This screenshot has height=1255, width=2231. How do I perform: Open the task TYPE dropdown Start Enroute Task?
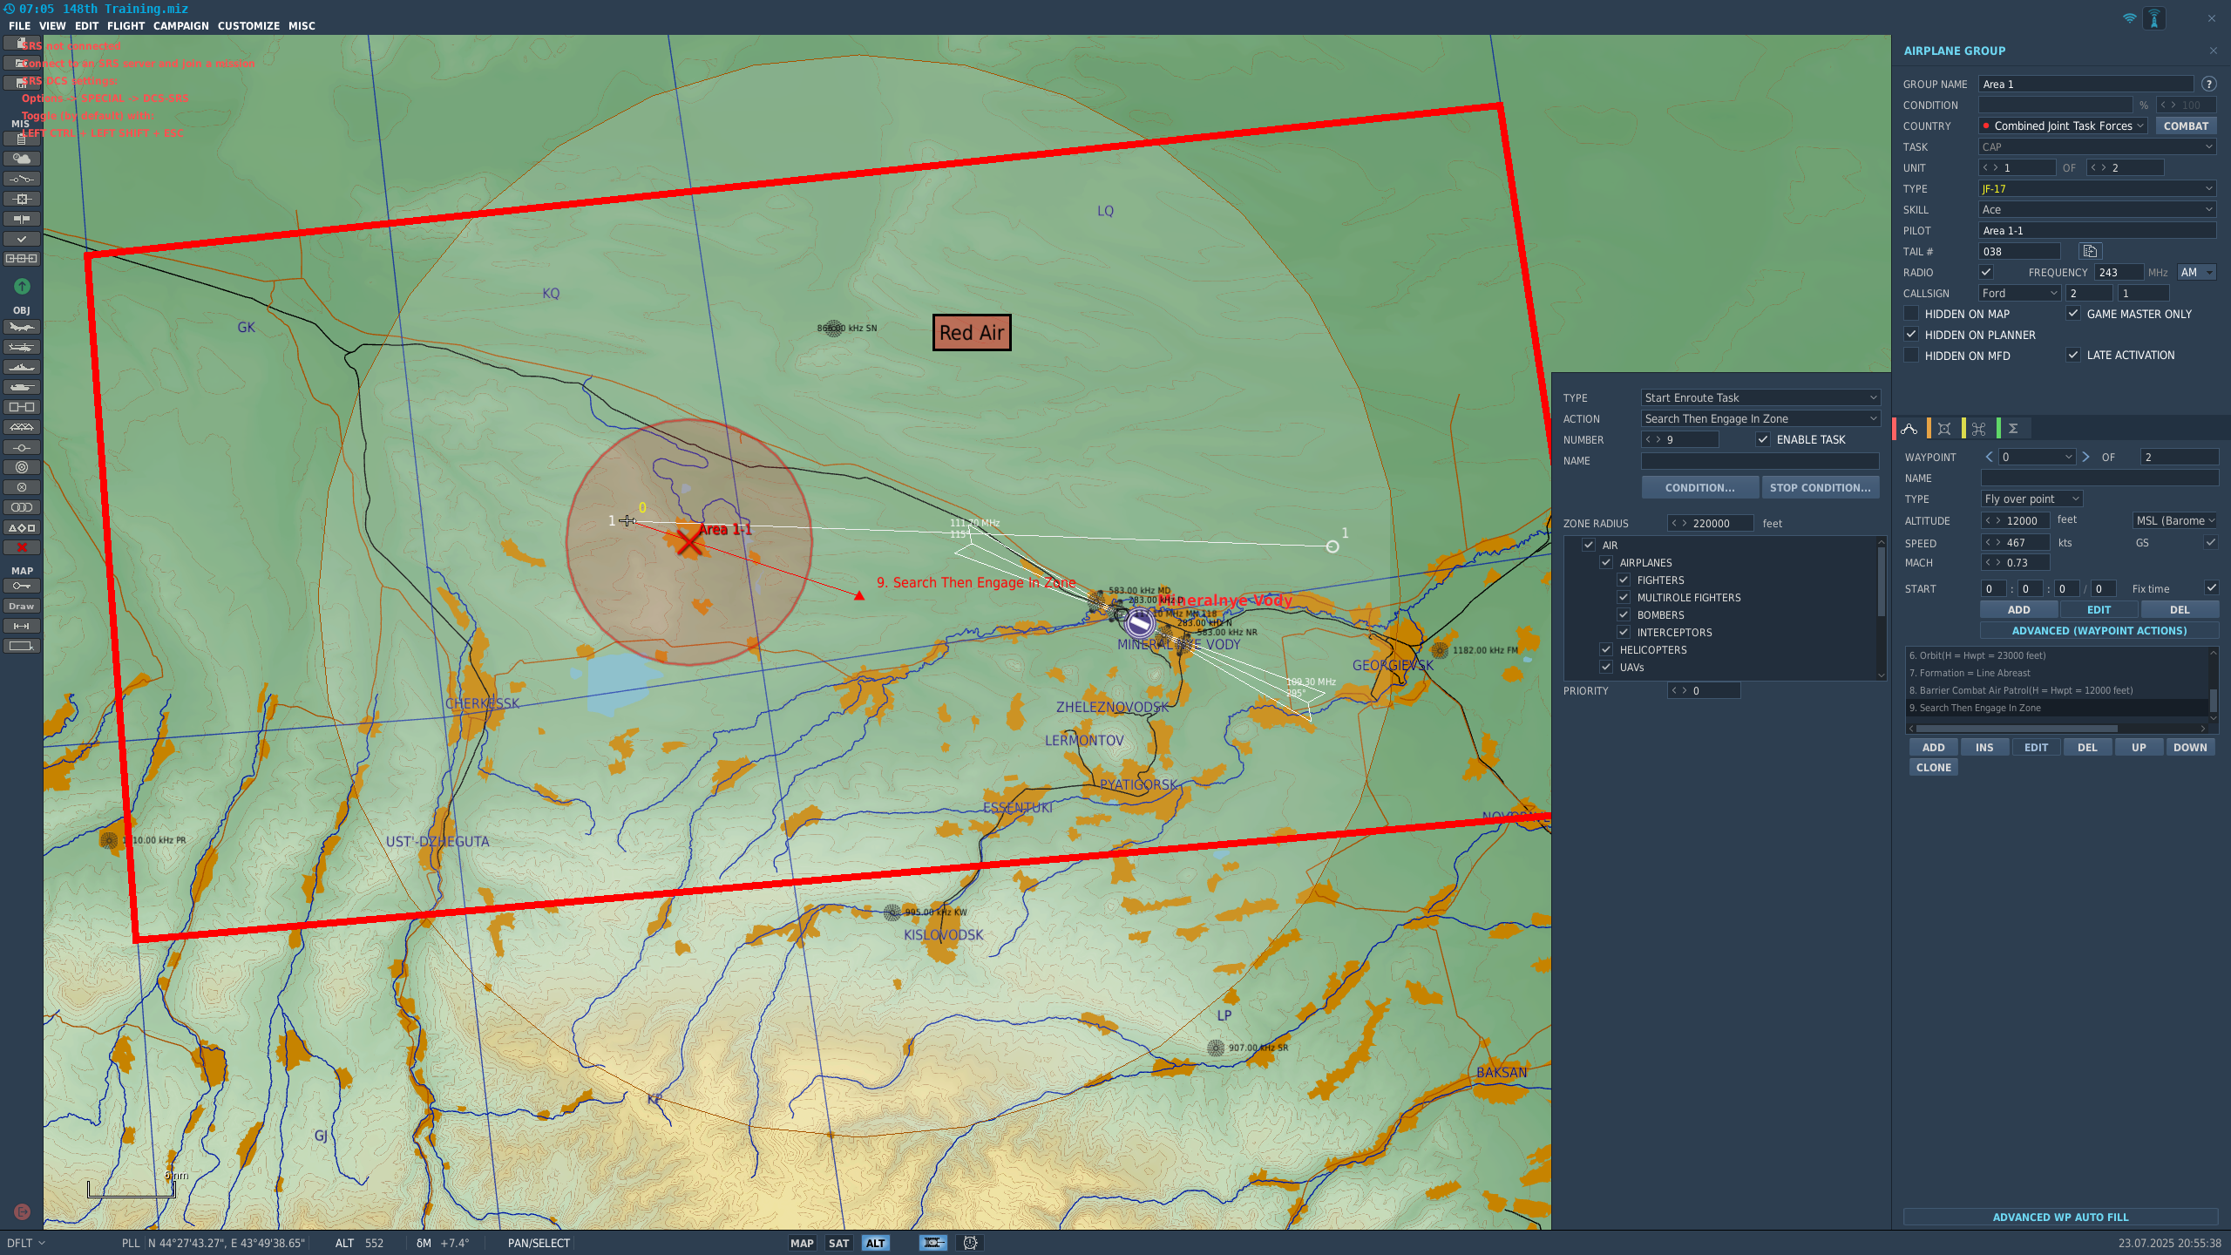(1760, 398)
